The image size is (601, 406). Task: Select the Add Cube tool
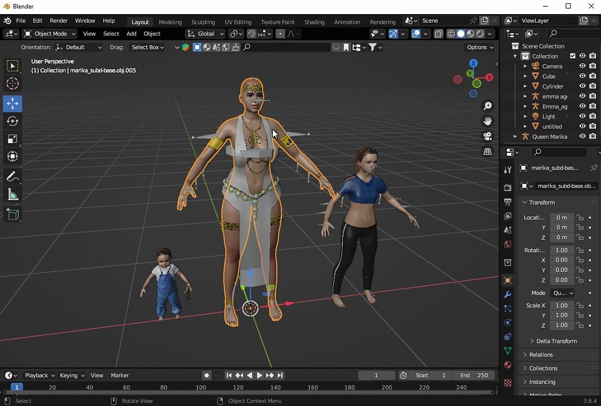point(12,214)
